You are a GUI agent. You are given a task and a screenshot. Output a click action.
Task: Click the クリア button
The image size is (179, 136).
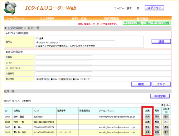[x=161, y=84]
